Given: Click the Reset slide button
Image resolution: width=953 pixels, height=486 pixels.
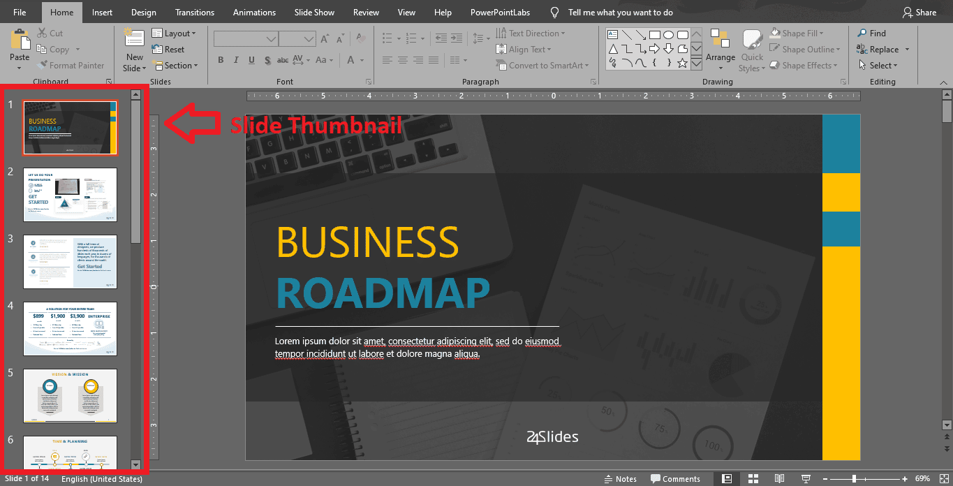Looking at the screenshot, I should click(174, 50).
